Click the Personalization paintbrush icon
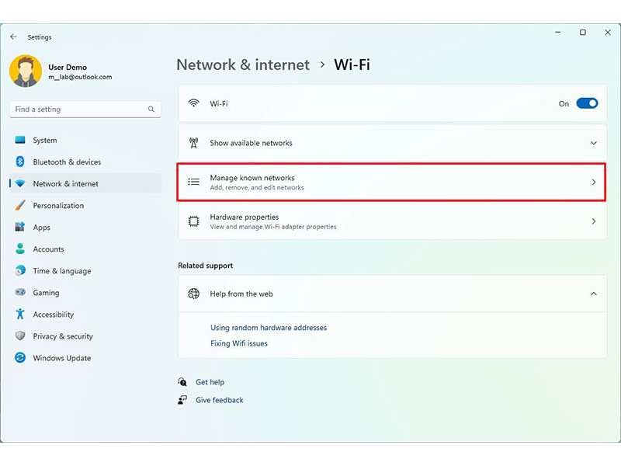Image resolution: width=621 pixels, height=466 pixels. (20, 205)
